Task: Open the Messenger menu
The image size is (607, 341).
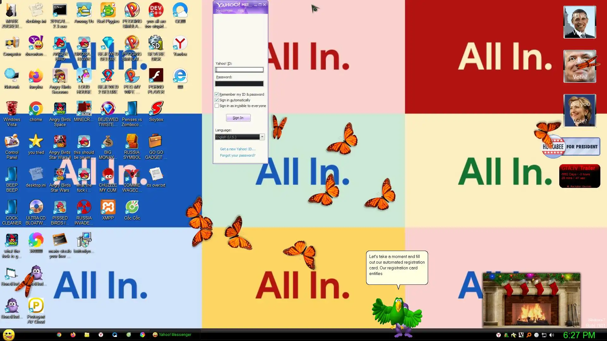Action: (x=224, y=11)
